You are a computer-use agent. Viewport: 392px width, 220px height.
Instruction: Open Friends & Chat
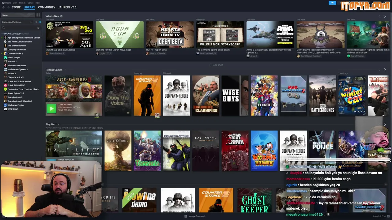click(x=381, y=216)
